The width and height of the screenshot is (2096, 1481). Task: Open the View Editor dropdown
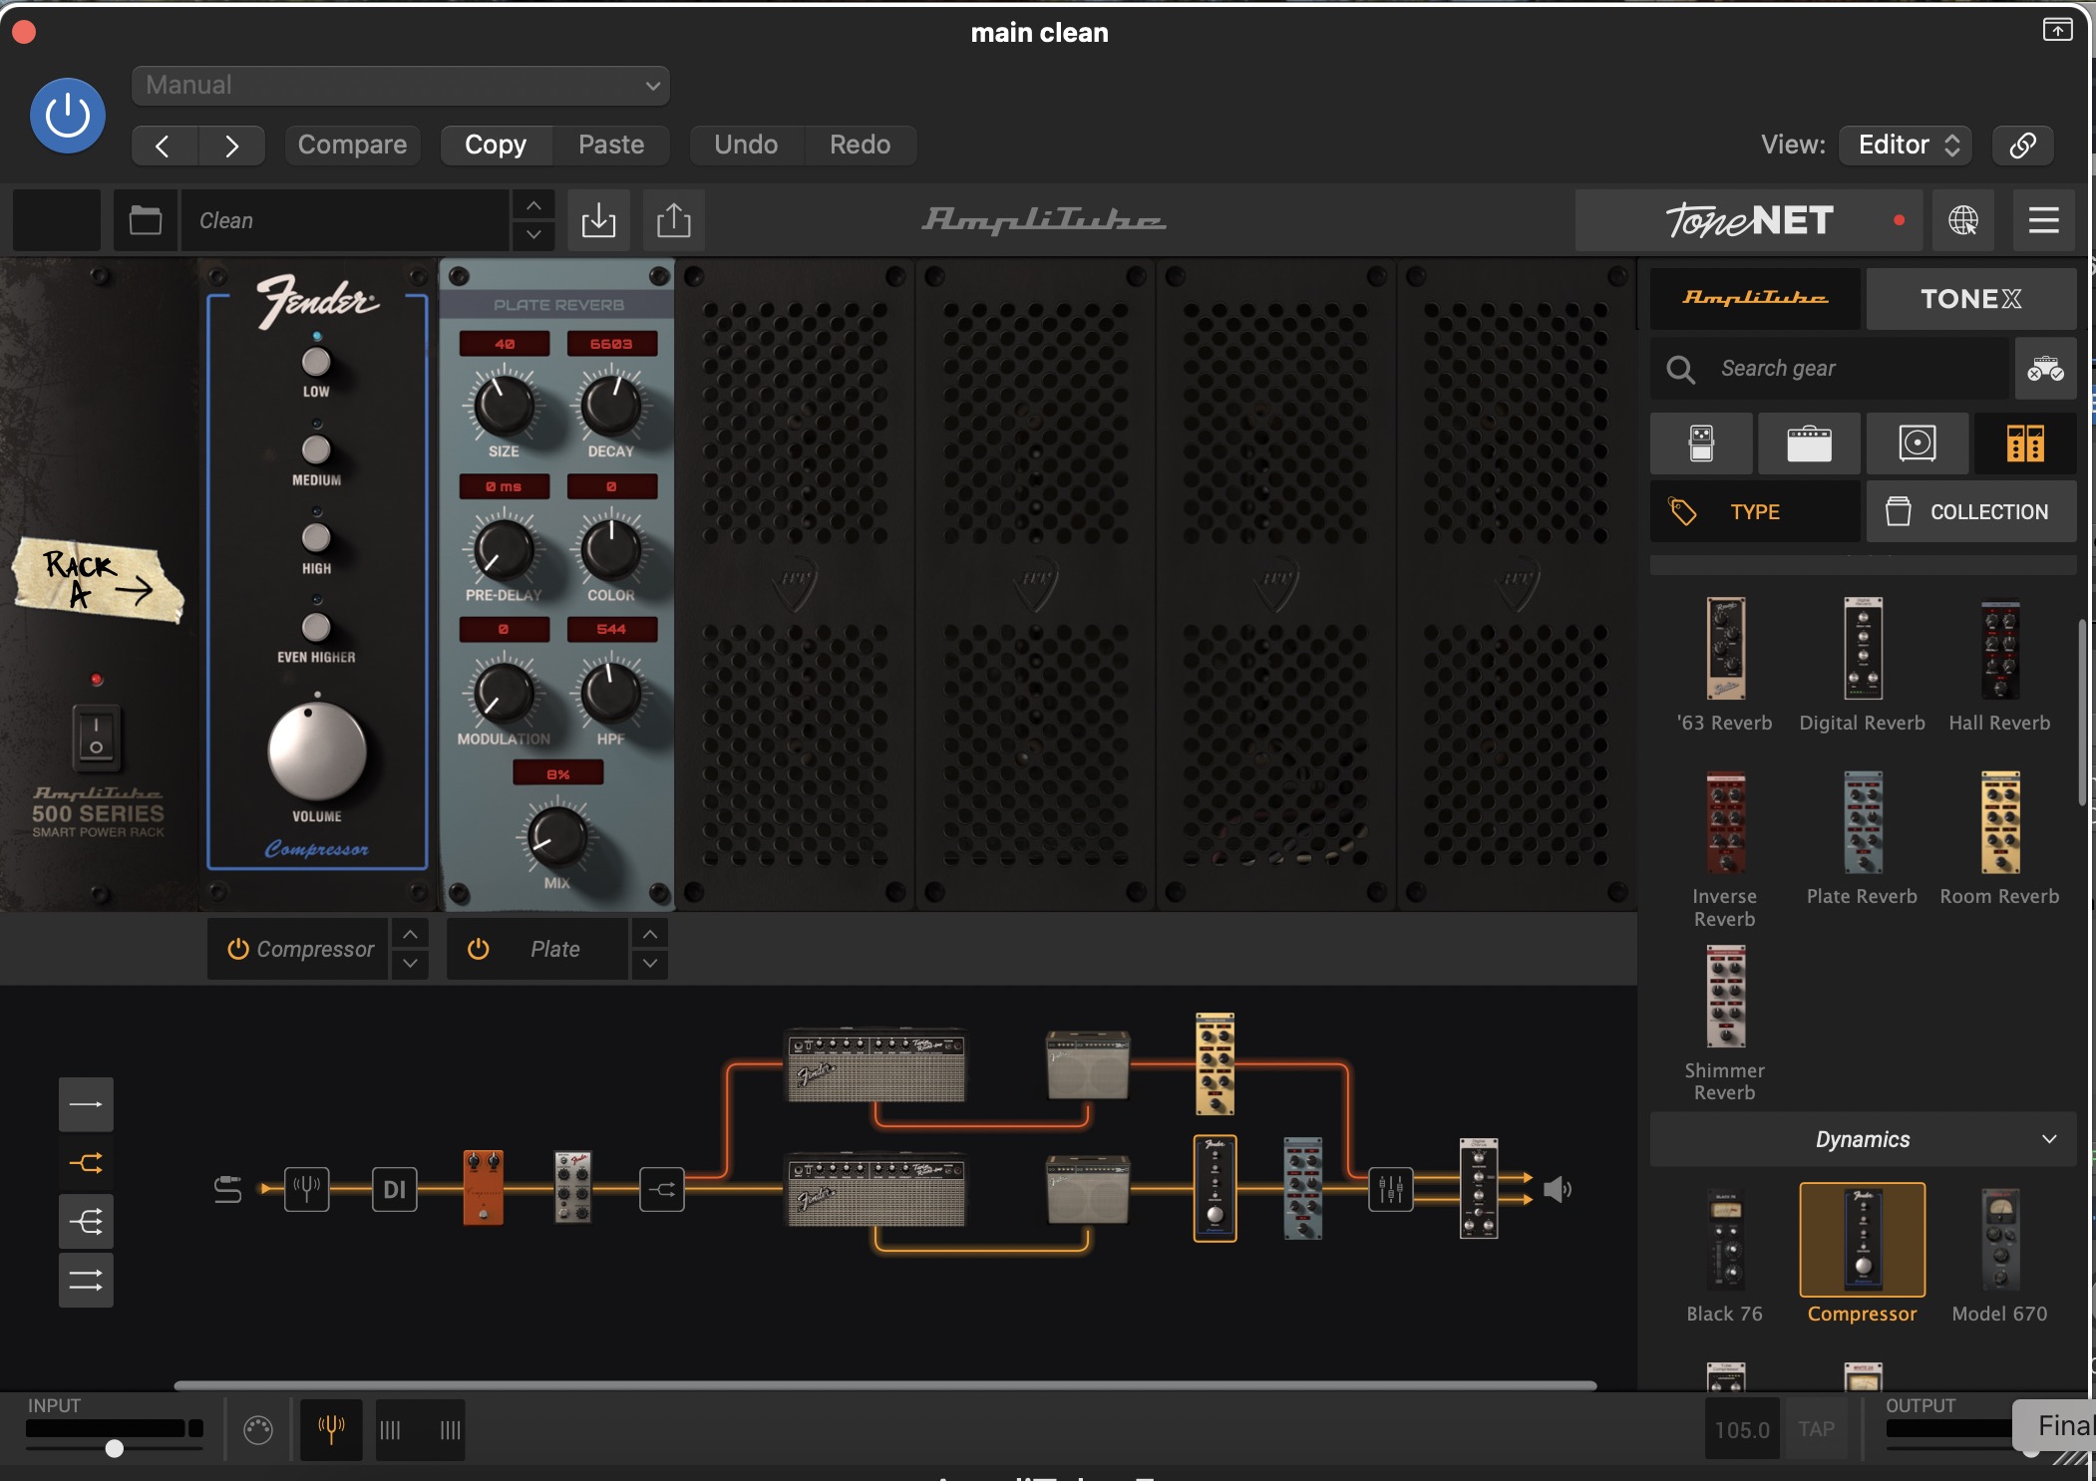point(1906,146)
